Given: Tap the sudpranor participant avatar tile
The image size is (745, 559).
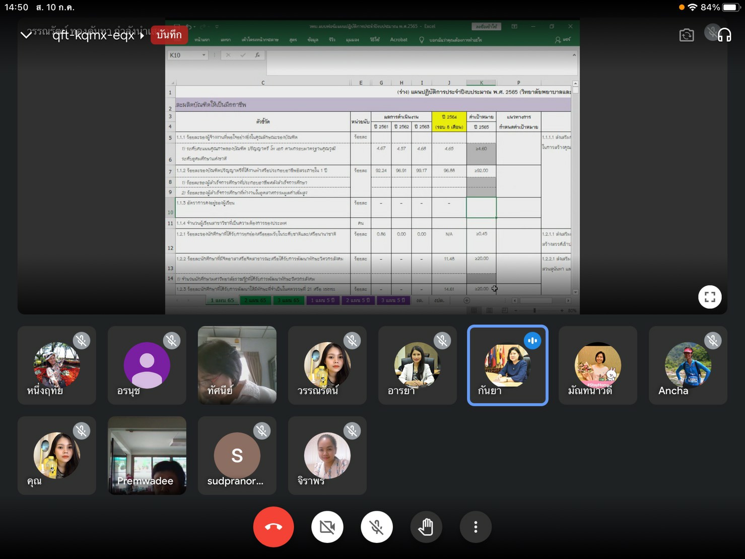Looking at the screenshot, I should (237, 456).
